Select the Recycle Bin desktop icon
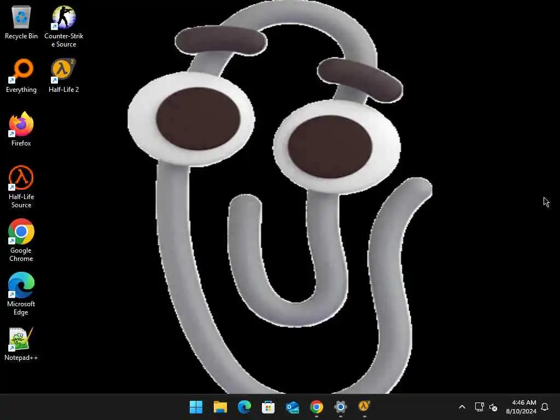560x420 pixels. [21, 22]
